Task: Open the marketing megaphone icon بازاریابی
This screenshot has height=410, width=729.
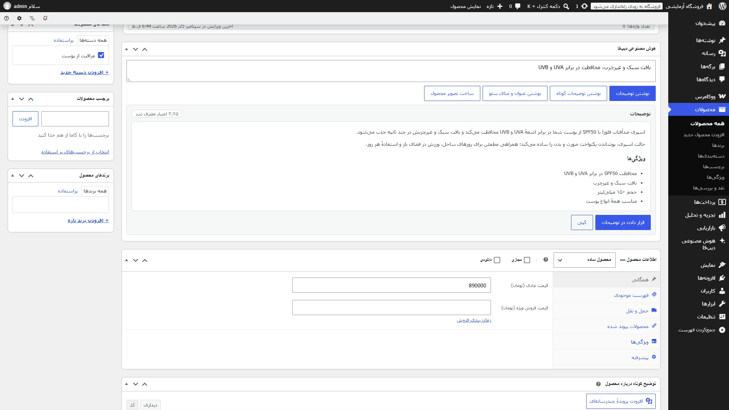Action: coord(722,228)
